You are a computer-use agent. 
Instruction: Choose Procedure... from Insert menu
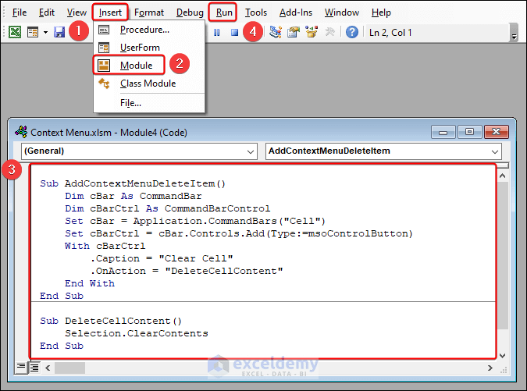tap(149, 30)
